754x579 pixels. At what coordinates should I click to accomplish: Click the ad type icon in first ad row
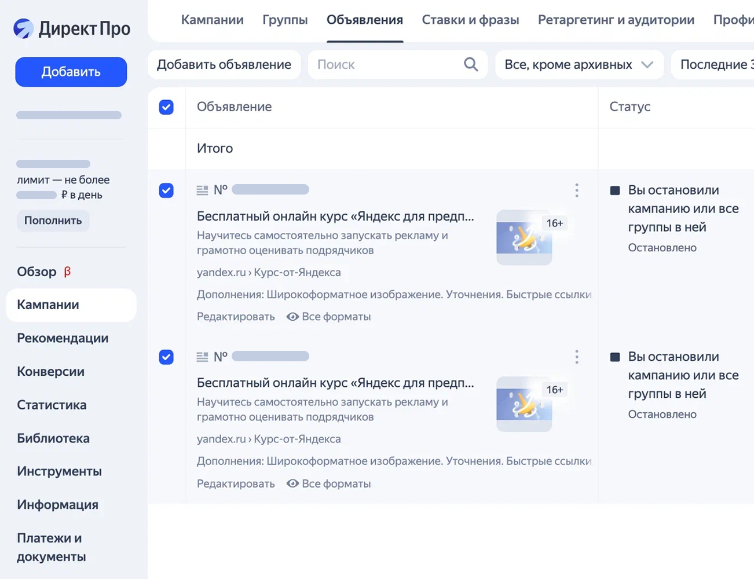click(202, 190)
